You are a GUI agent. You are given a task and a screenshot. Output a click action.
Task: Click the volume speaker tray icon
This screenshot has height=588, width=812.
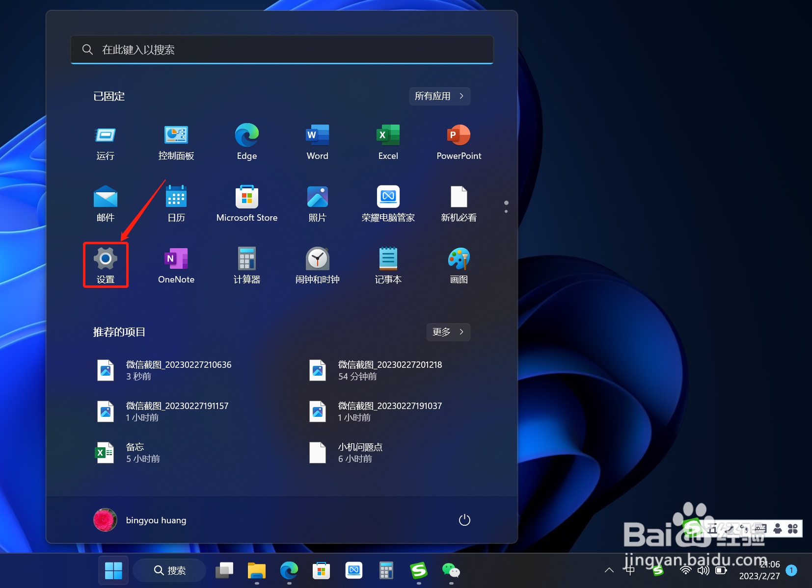(x=704, y=570)
